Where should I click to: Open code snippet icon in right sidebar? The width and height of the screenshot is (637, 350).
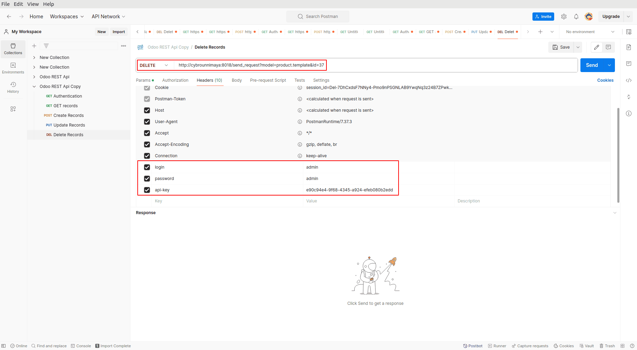point(629,80)
